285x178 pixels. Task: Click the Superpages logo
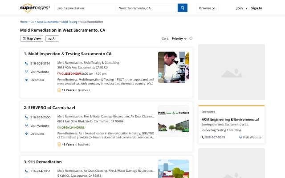(x=35, y=8)
